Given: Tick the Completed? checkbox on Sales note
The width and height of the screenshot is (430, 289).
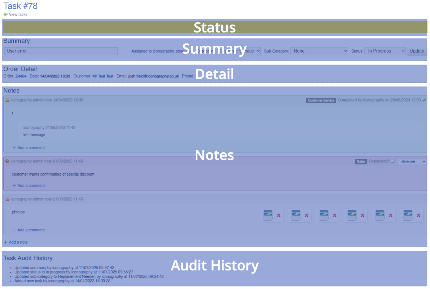Looking at the screenshot, I should click(x=393, y=161).
